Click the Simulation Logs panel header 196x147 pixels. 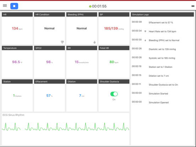[162, 15]
